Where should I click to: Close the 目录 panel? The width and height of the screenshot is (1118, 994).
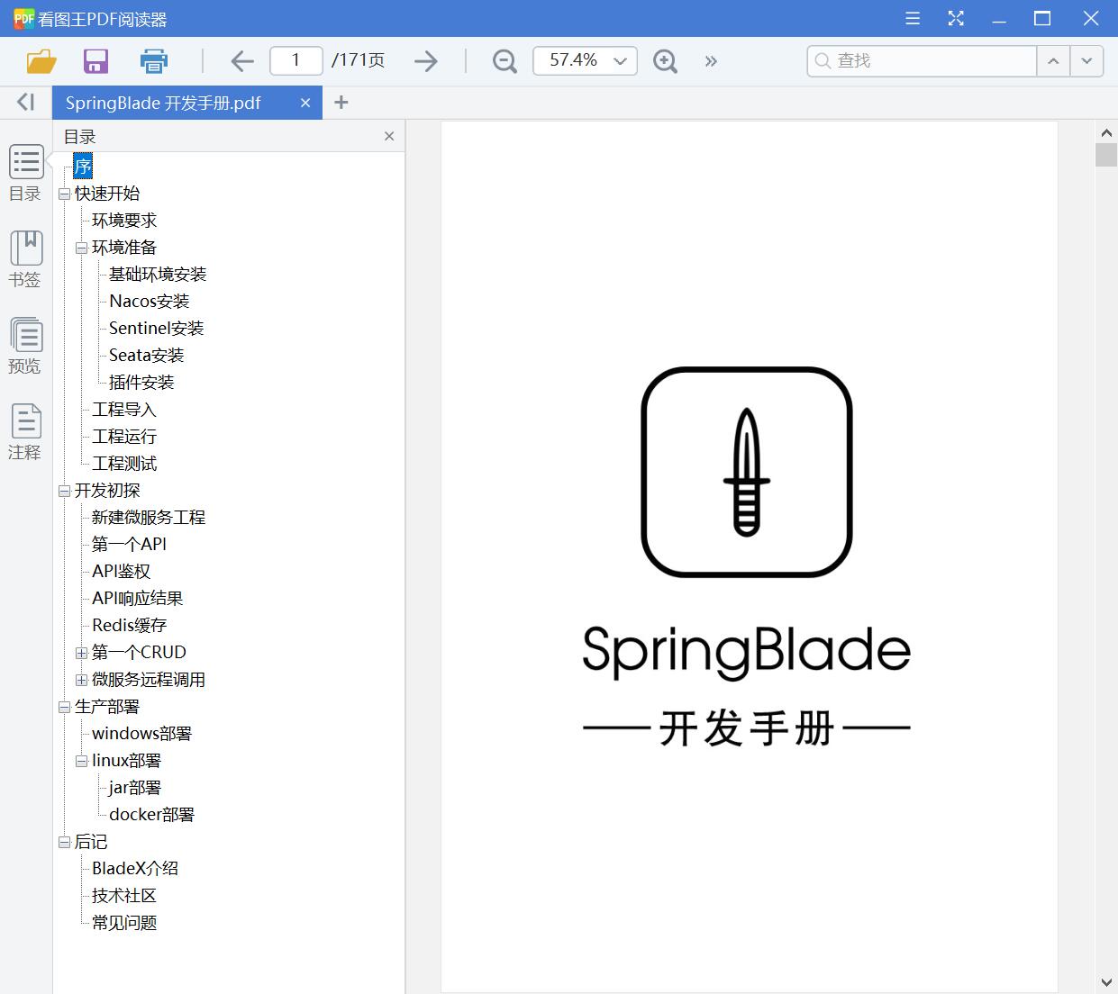[x=389, y=136]
